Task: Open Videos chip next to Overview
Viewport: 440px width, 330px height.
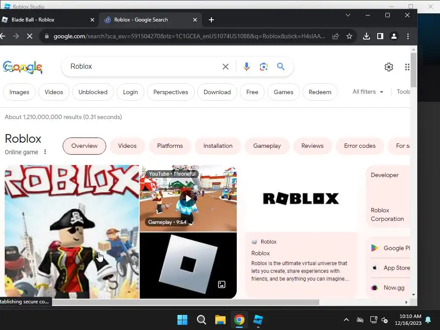Action: pyautogui.click(x=127, y=146)
